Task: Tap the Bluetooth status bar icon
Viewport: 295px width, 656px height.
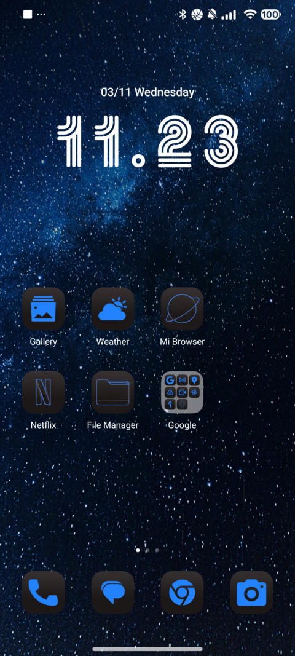Action: [x=183, y=15]
